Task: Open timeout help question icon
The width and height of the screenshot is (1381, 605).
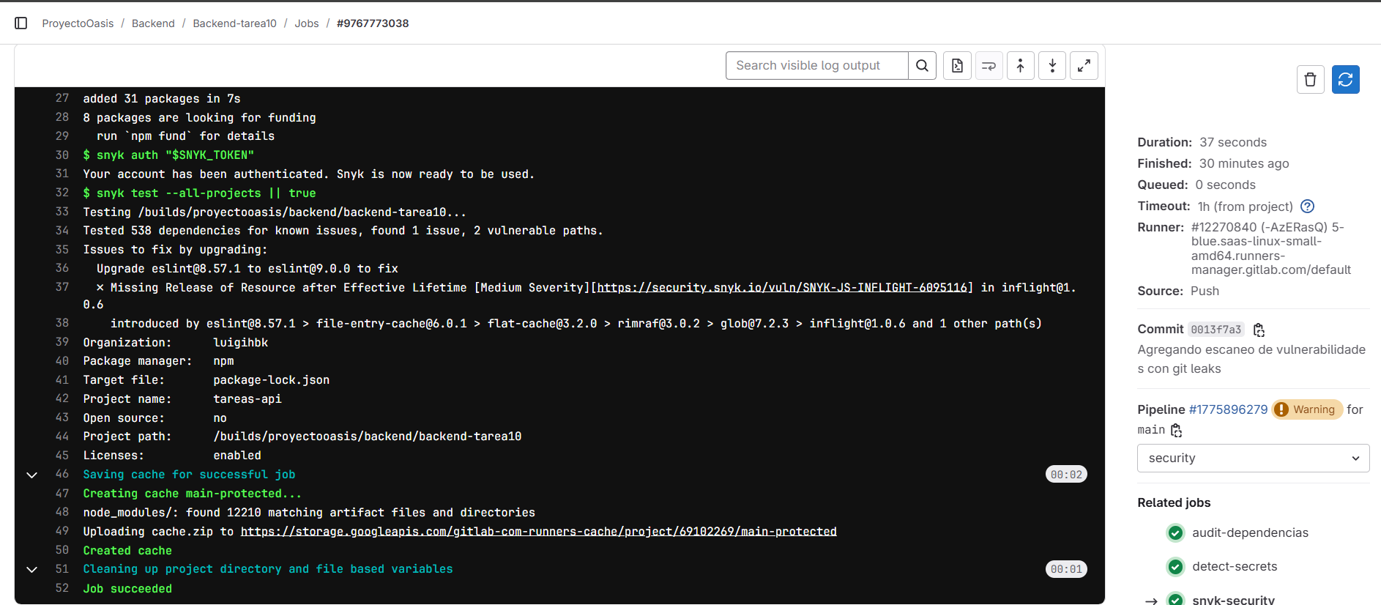Action: [1308, 207]
